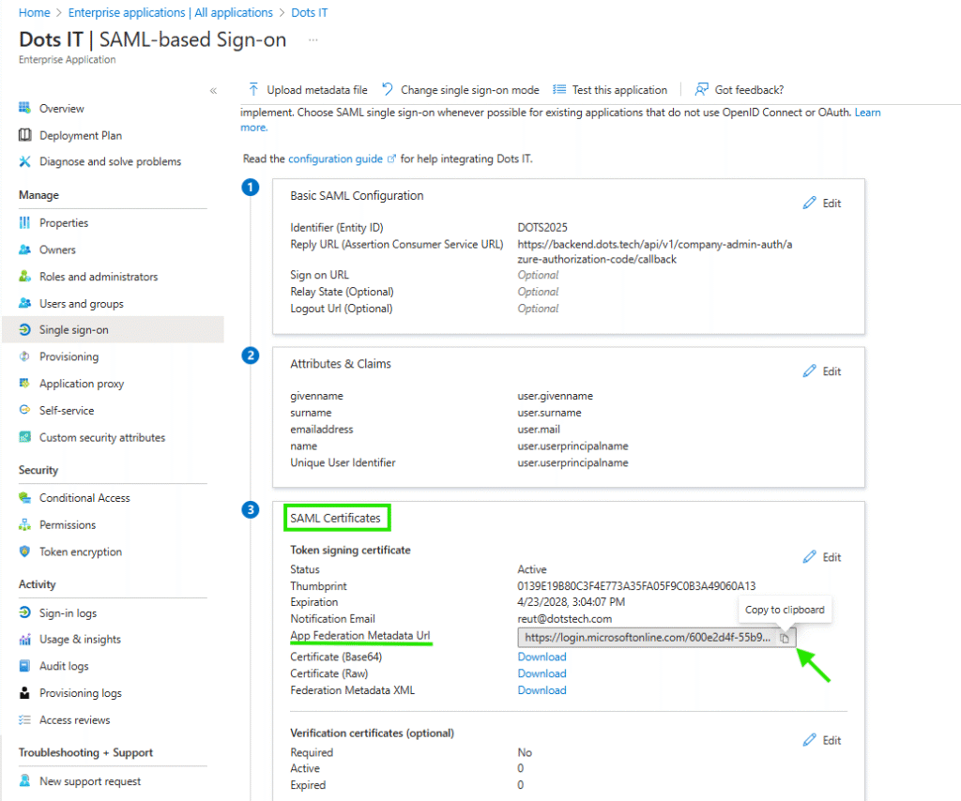Download the Certificate (Base64) file
The width and height of the screenshot is (961, 801).
[542, 657]
